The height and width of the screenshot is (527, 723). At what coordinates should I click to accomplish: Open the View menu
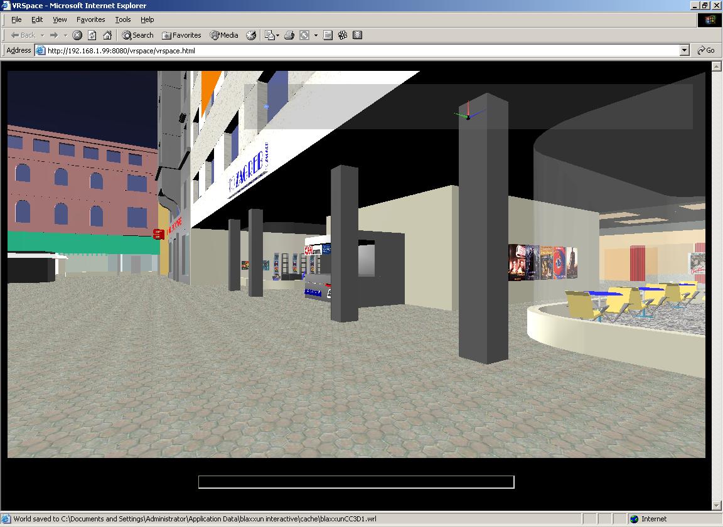(x=60, y=19)
